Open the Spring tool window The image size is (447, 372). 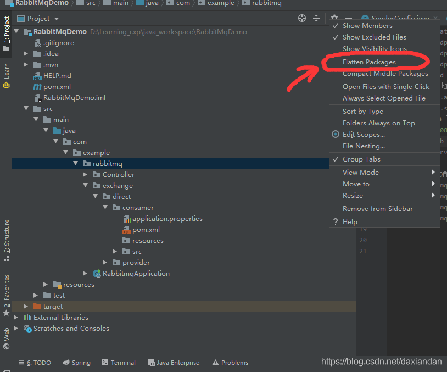point(77,363)
